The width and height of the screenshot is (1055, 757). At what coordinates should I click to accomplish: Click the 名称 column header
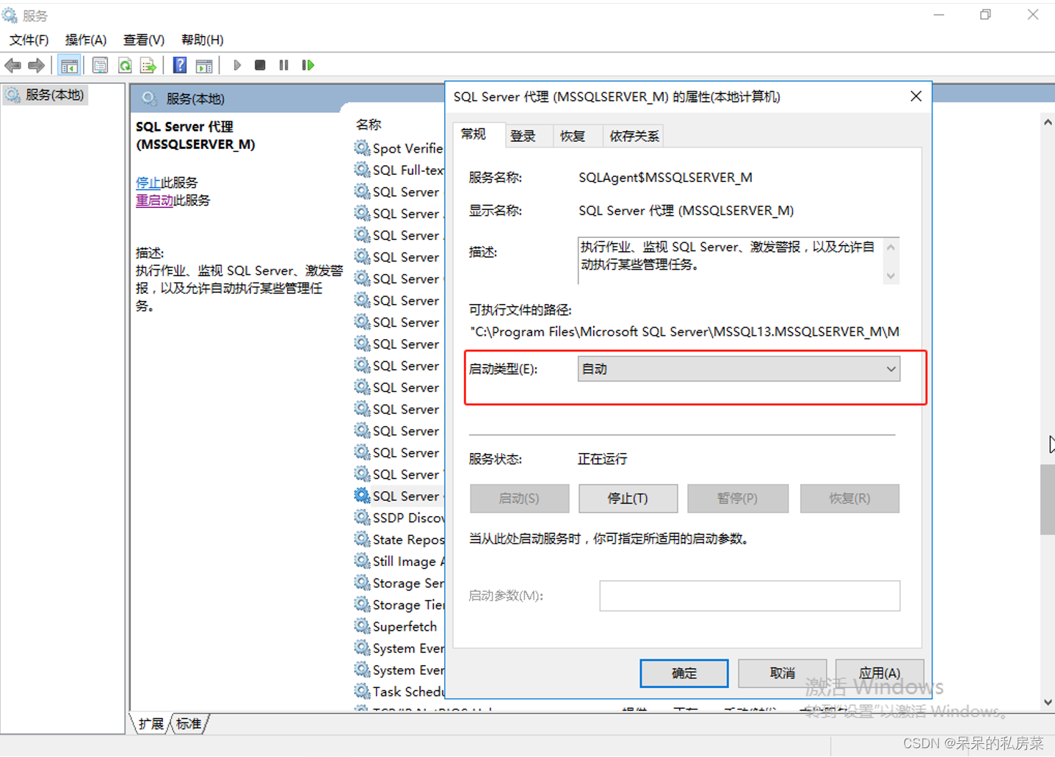point(369,124)
